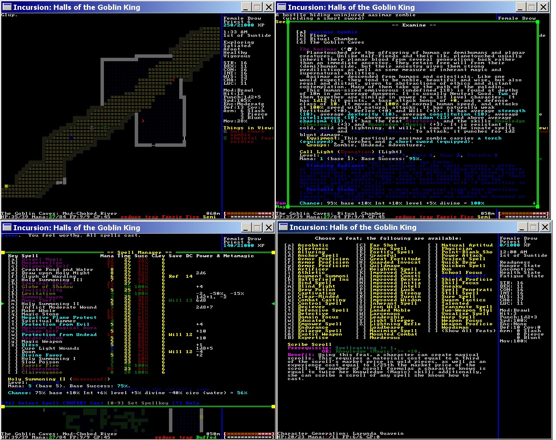Click the HP bar at Examine window's bottom right
Viewport: 556px width, 440px height.
[523, 213]
